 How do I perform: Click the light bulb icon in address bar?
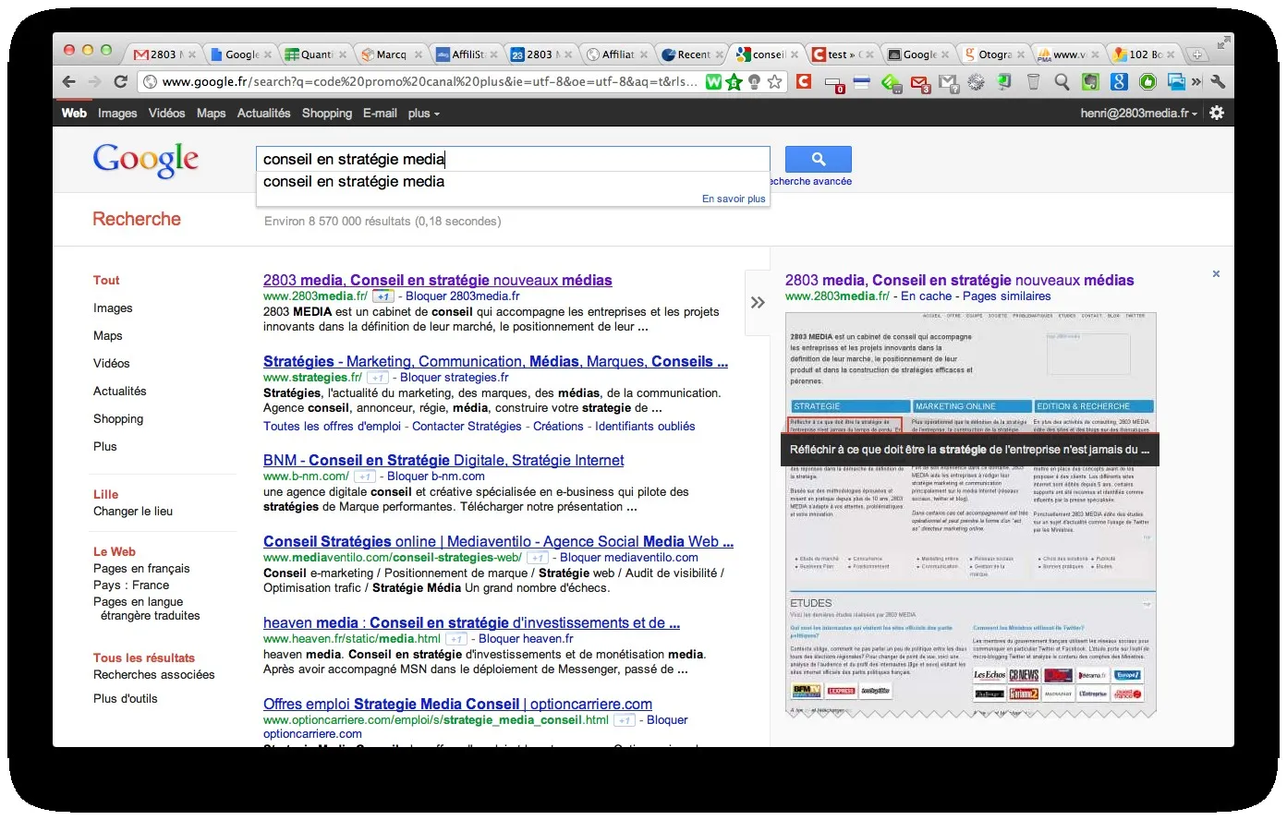(754, 82)
